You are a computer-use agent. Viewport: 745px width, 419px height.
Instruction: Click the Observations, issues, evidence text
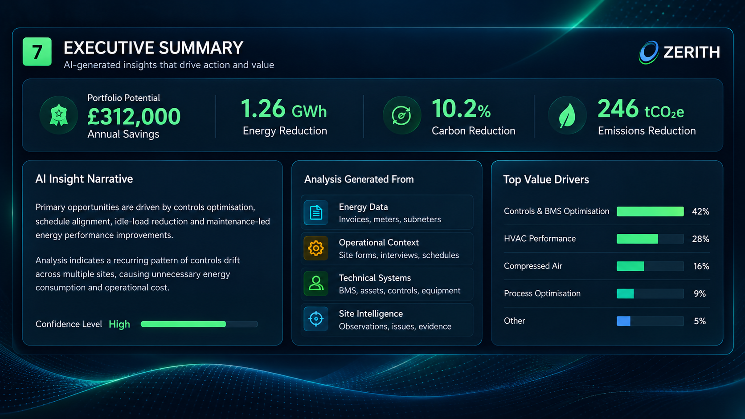395,326
